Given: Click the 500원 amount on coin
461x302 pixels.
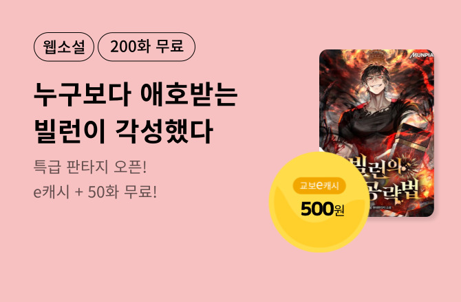Looking at the screenshot, I should click(x=322, y=209).
